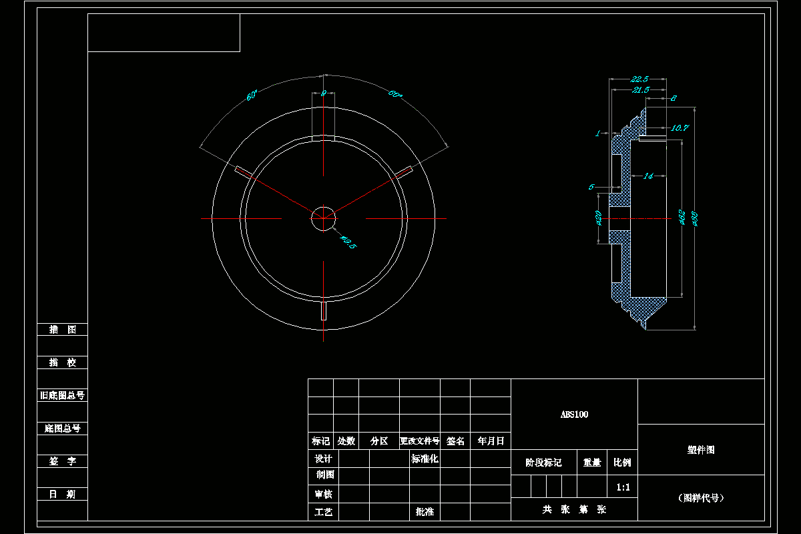Click the 22.5 width dimension text

639,79
